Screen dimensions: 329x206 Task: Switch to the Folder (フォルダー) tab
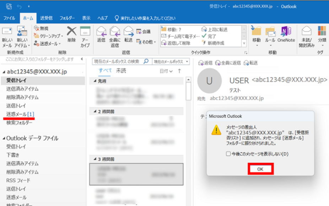pyautogui.click(x=67, y=18)
